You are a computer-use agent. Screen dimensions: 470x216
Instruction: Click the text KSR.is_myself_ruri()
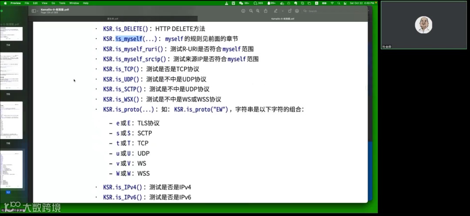pos(134,49)
